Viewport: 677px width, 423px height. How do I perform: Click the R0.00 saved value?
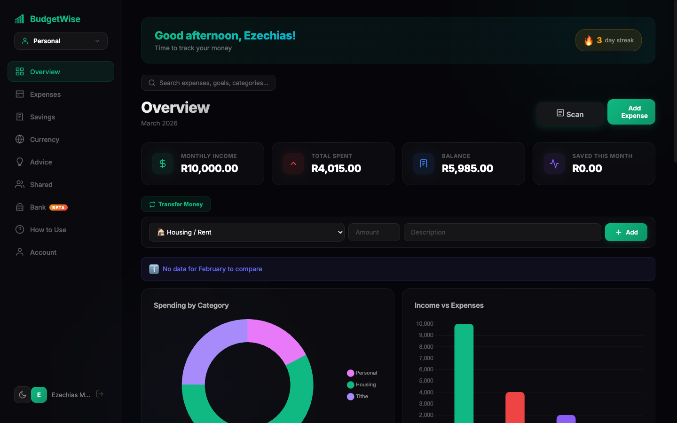pyautogui.click(x=587, y=168)
